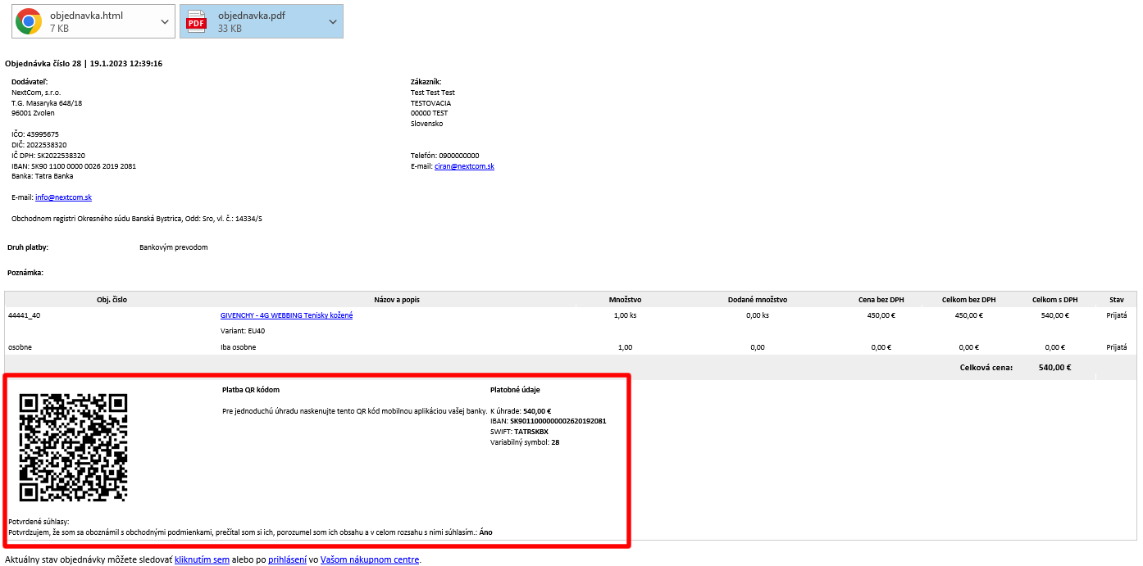Select the 'Iba osobne' description cell
Viewport: 1143px width, 566px height.
pos(239,347)
